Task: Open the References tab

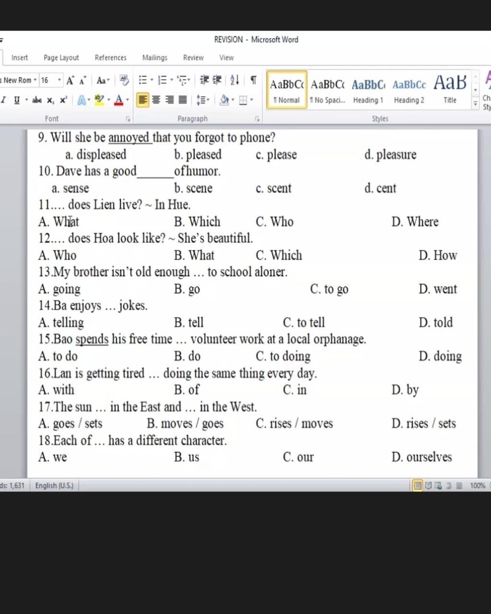Action: click(x=111, y=58)
